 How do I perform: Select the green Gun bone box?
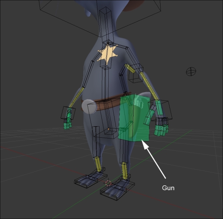point(134,118)
